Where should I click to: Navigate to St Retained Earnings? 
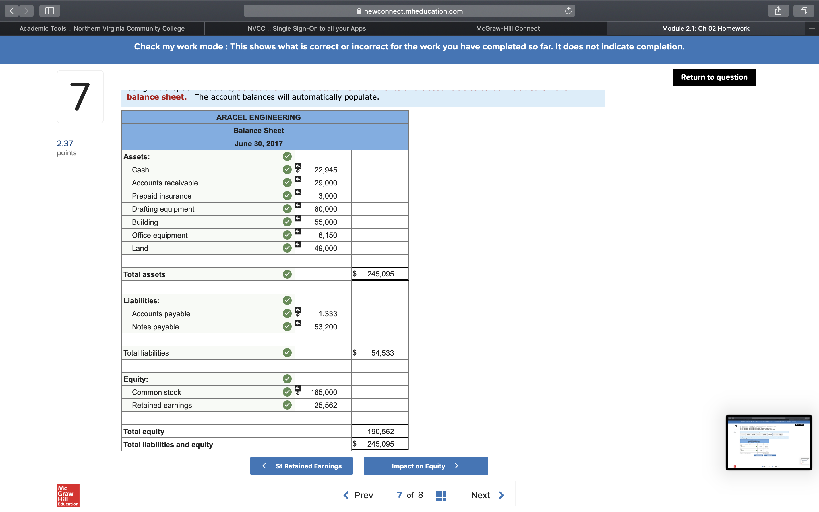click(x=301, y=466)
